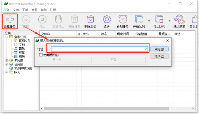Maximize the Internet Download Manager window

(180, 4)
